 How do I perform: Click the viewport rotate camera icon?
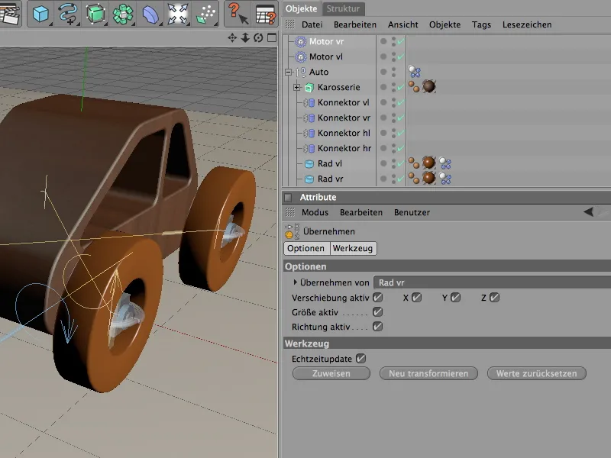(257, 37)
